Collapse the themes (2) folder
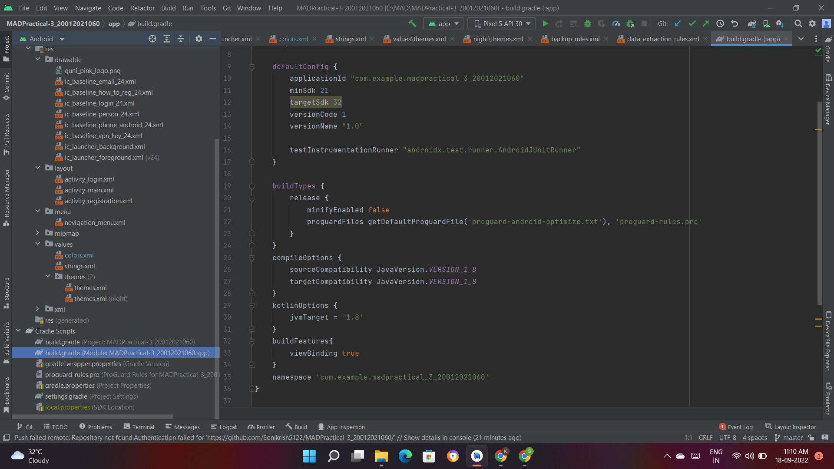The height and width of the screenshot is (469, 834). click(48, 276)
